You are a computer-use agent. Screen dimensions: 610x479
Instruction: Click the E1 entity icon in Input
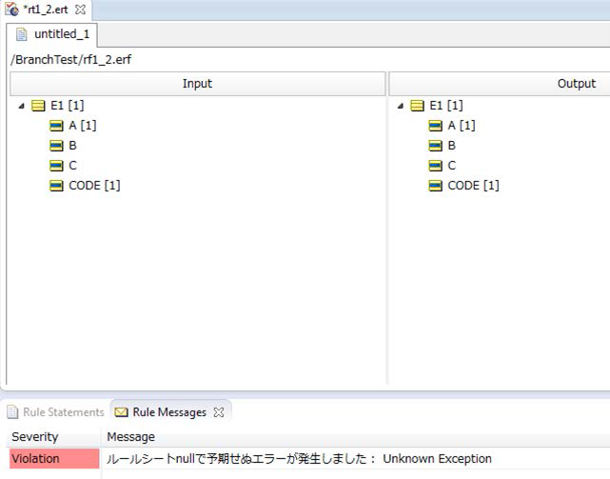38,106
